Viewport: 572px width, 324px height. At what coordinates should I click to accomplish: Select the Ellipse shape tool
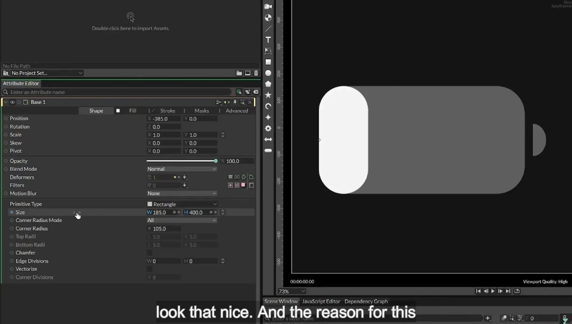(268, 73)
